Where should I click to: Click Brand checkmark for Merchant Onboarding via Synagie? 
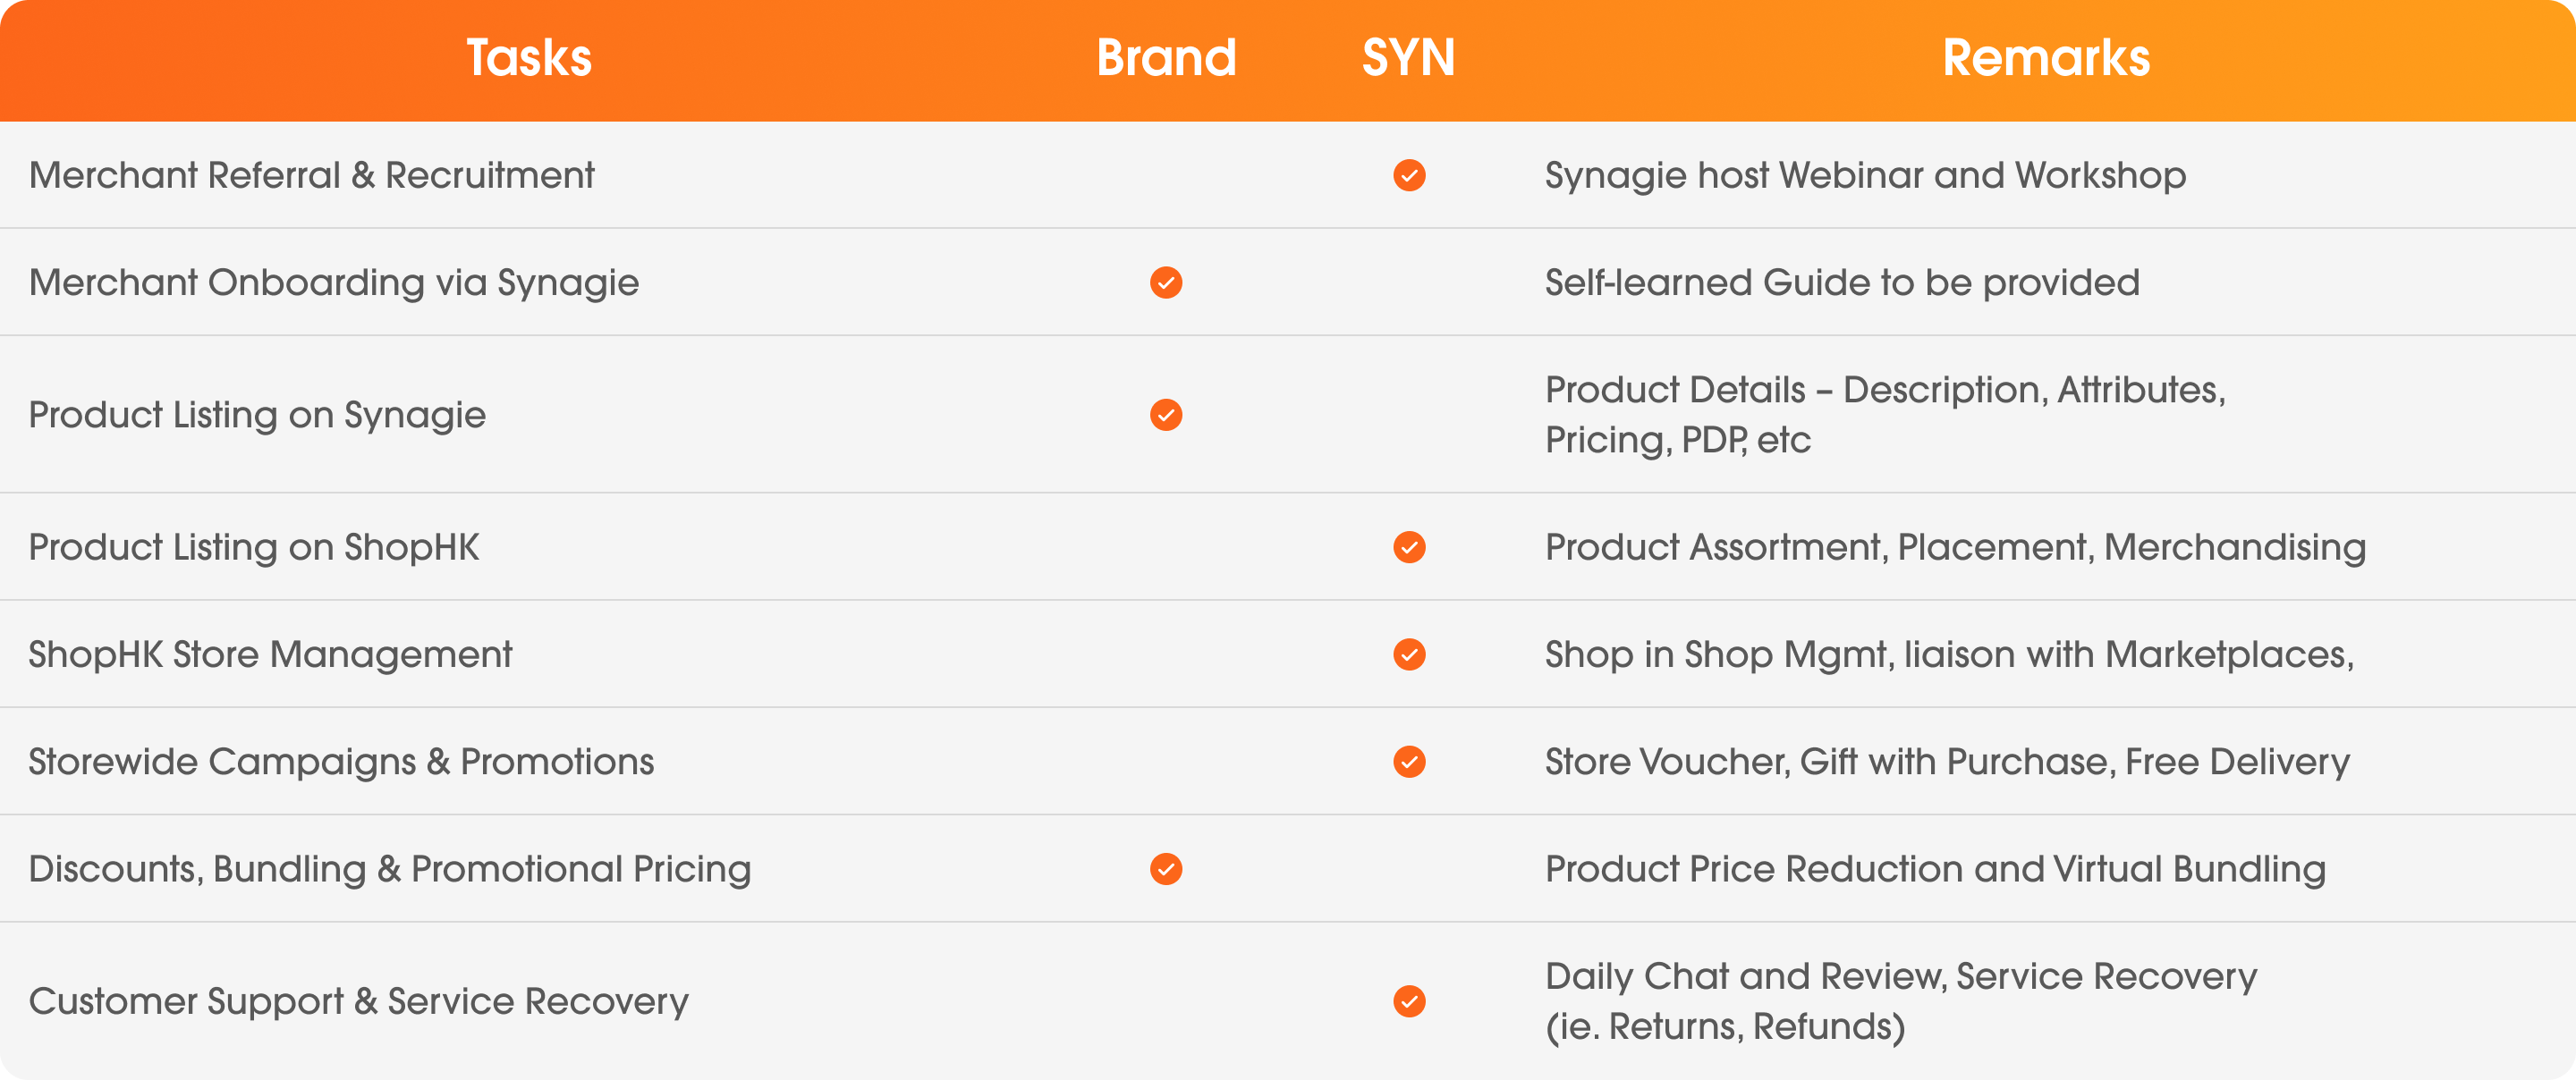click(1166, 283)
